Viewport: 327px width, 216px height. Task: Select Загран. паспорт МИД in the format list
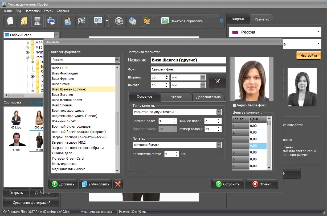68,142
